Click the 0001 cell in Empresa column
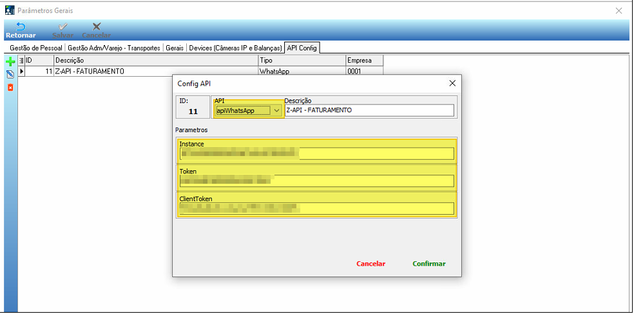 click(x=364, y=71)
